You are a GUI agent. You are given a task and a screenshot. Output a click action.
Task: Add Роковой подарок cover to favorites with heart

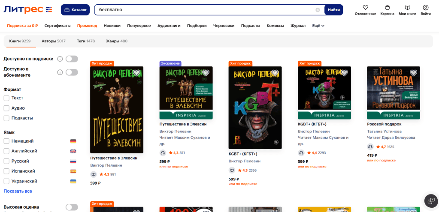[413, 73]
